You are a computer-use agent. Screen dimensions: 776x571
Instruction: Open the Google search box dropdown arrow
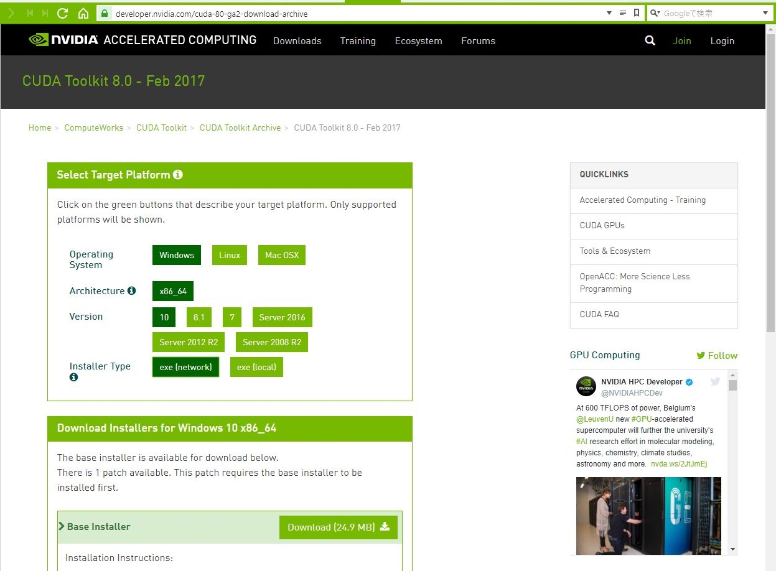tap(765, 13)
